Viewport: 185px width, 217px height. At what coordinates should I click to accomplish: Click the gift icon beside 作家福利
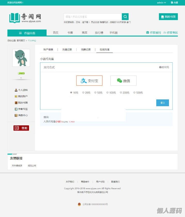pyautogui.click(x=147, y=32)
